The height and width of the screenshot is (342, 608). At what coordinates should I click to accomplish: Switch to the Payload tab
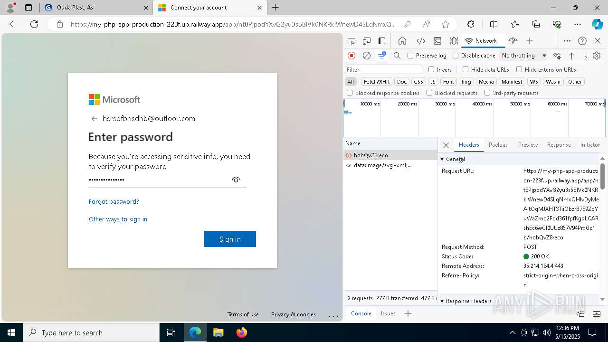498,145
